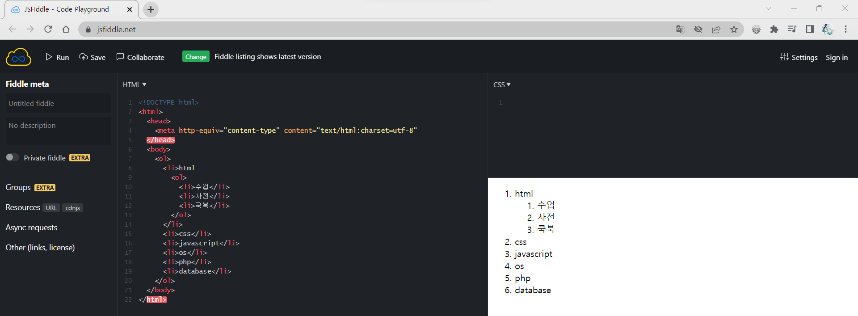Open the Collaborate option
This screenshot has height=316, width=858.
click(x=140, y=57)
